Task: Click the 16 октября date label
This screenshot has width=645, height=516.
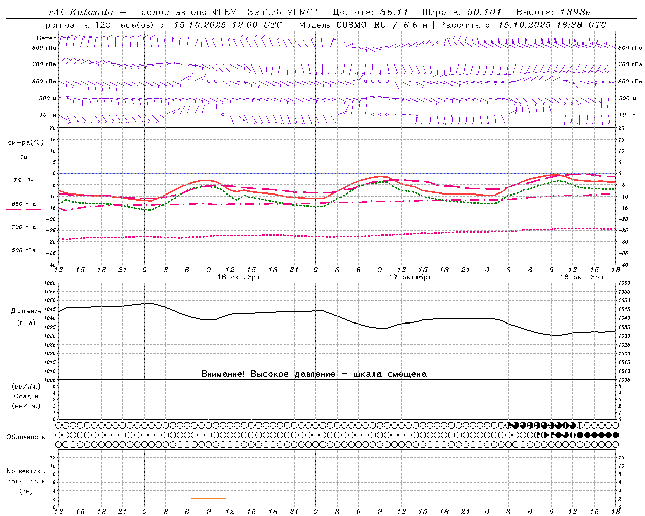Action: pyautogui.click(x=239, y=277)
